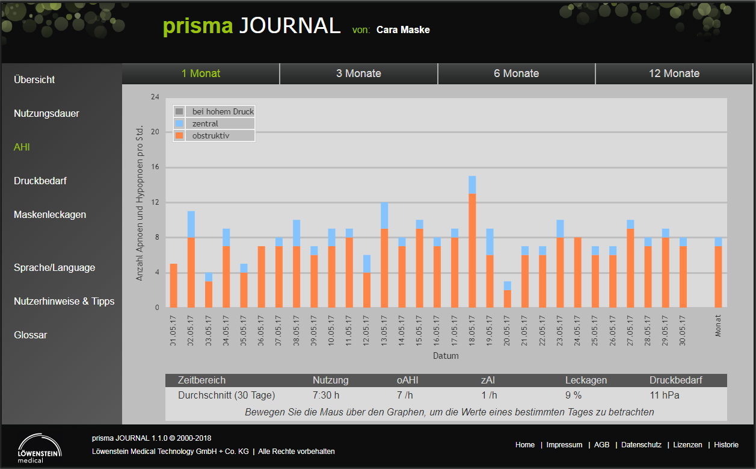Open Übersicht in the sidebar
The height and width of the screenshot is (469, 756).
click(x=34, y=79)
